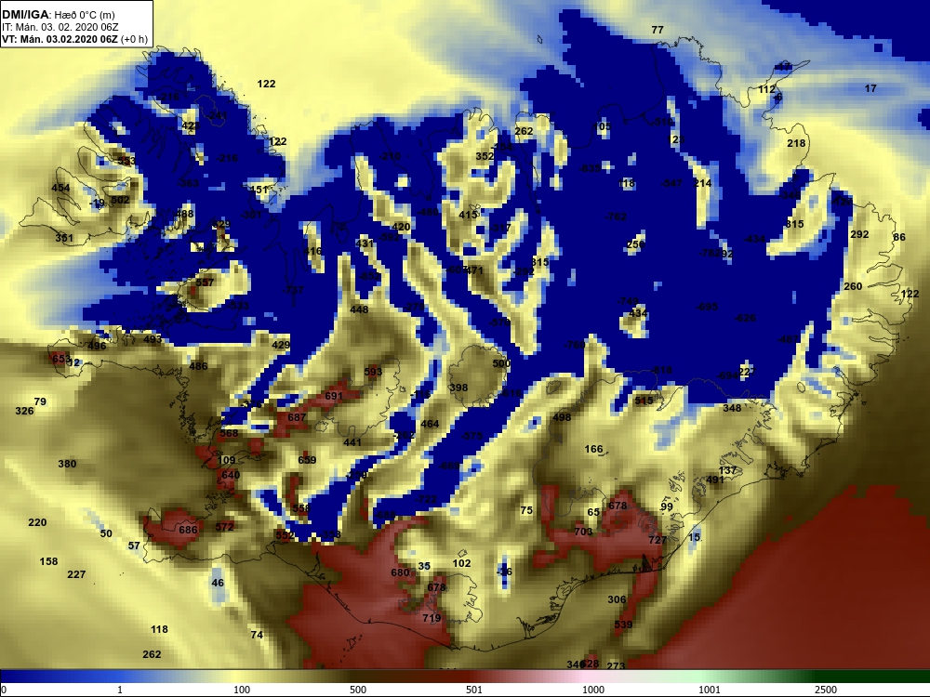Click the map value '74'
Viewport: 930px width, 697px height.
tap(257, 635)
